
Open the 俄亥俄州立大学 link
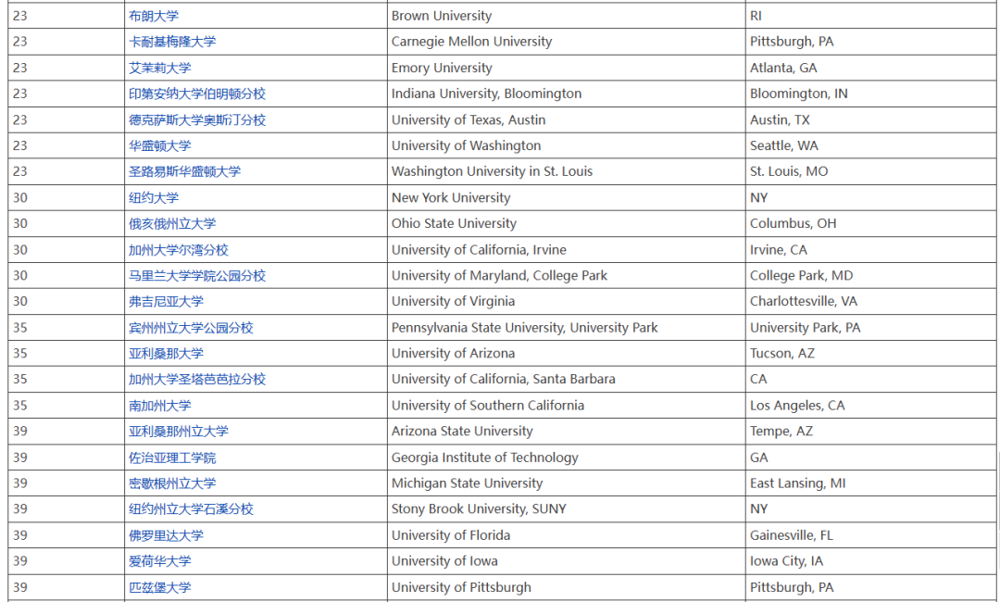[172, 224]
